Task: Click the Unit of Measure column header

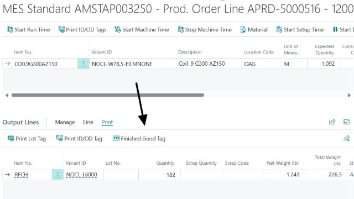Action: click(292, 49)
